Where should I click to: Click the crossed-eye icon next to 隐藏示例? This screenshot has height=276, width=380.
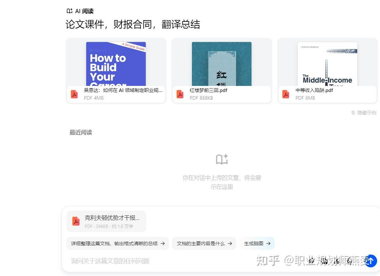pos(353,113)
